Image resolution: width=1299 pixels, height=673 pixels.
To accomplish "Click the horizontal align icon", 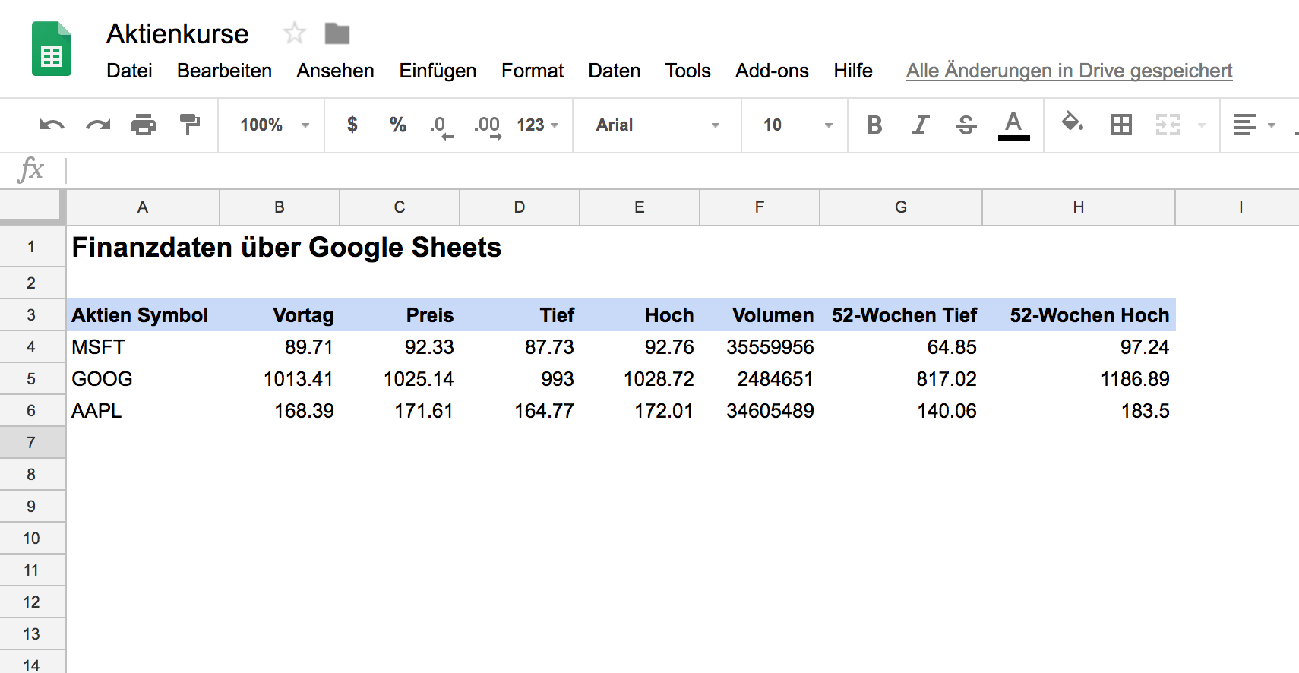I will tap(1244, 125).
